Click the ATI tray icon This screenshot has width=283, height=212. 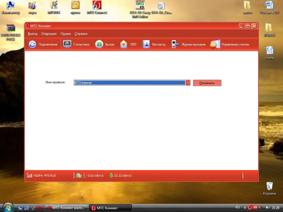click(255, 207)
